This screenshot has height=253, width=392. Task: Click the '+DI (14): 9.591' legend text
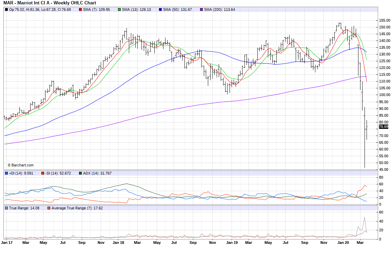(x=21, y=173)
